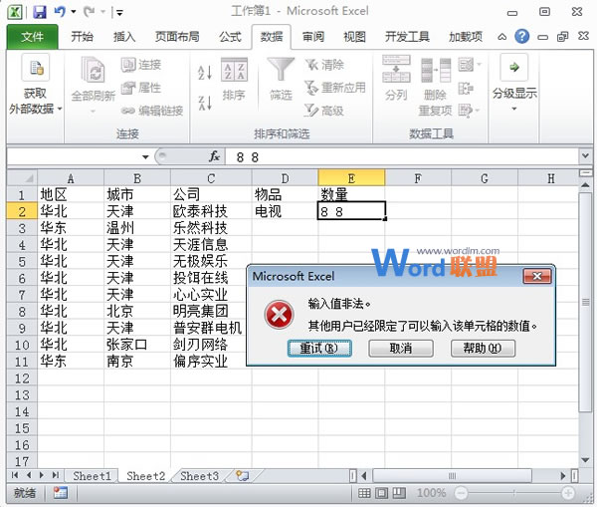Click the Outline group arrow icon

514,68
